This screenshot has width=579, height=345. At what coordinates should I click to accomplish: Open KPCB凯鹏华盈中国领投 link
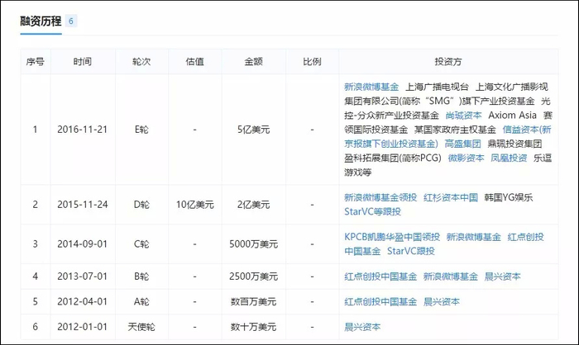pos(392,237)
